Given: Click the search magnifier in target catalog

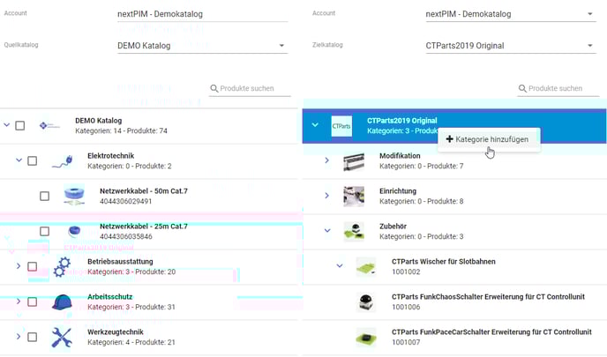Looking at the screenshot, I should coord(522,88).
